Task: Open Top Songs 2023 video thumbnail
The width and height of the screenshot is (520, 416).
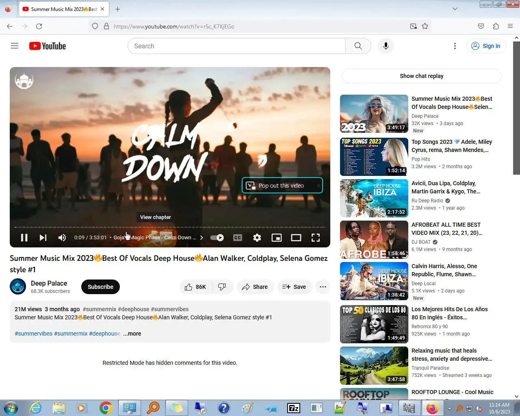Action: pyautogui.click(x=374, y=157)
